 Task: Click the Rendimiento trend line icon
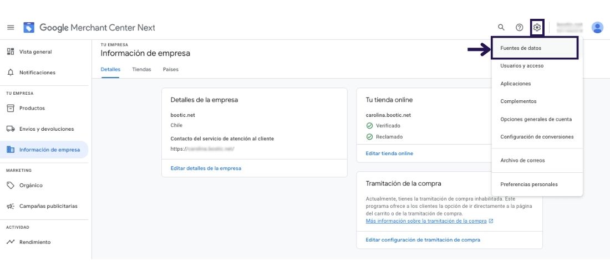point(11,242)
